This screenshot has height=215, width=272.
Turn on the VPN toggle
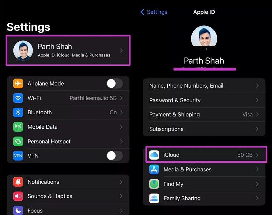(x=114, y=156)
